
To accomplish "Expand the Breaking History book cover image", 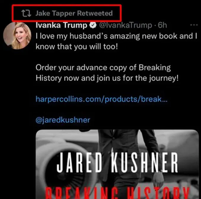I will coord(117,164).
